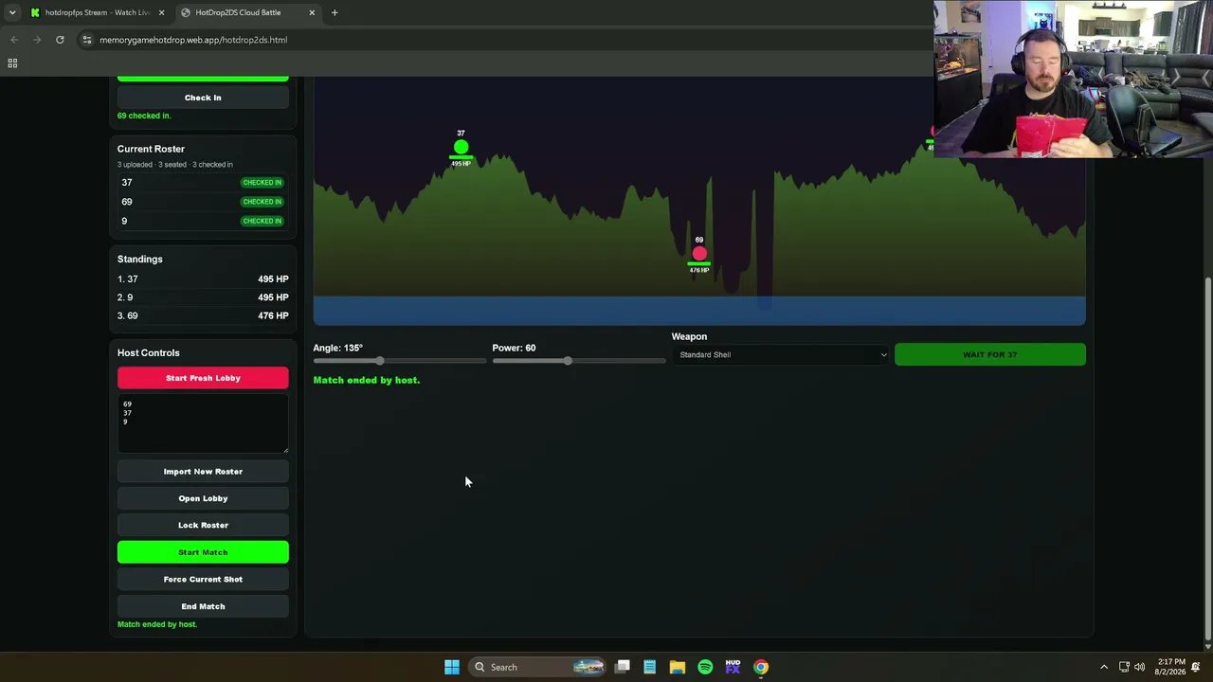This screenshot has width=1213, height=682.
Task: Open Google Chrome from taskbar
Action: pos(760,667)
